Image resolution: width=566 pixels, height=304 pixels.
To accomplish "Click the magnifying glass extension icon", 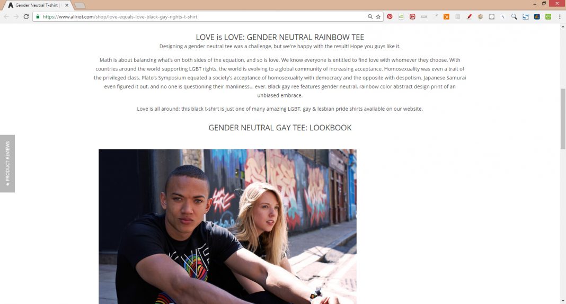I will click(x=514, y=16).
